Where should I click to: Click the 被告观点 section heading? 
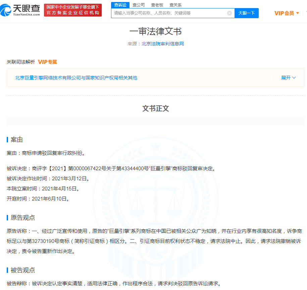[22, 270]
